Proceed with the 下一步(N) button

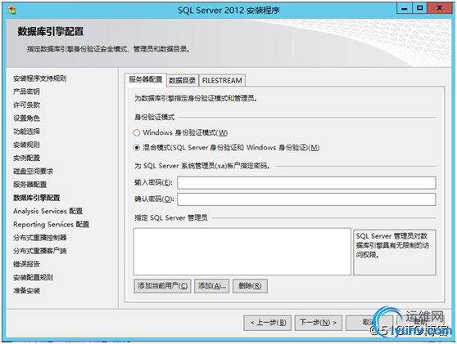tap(319, 323)
